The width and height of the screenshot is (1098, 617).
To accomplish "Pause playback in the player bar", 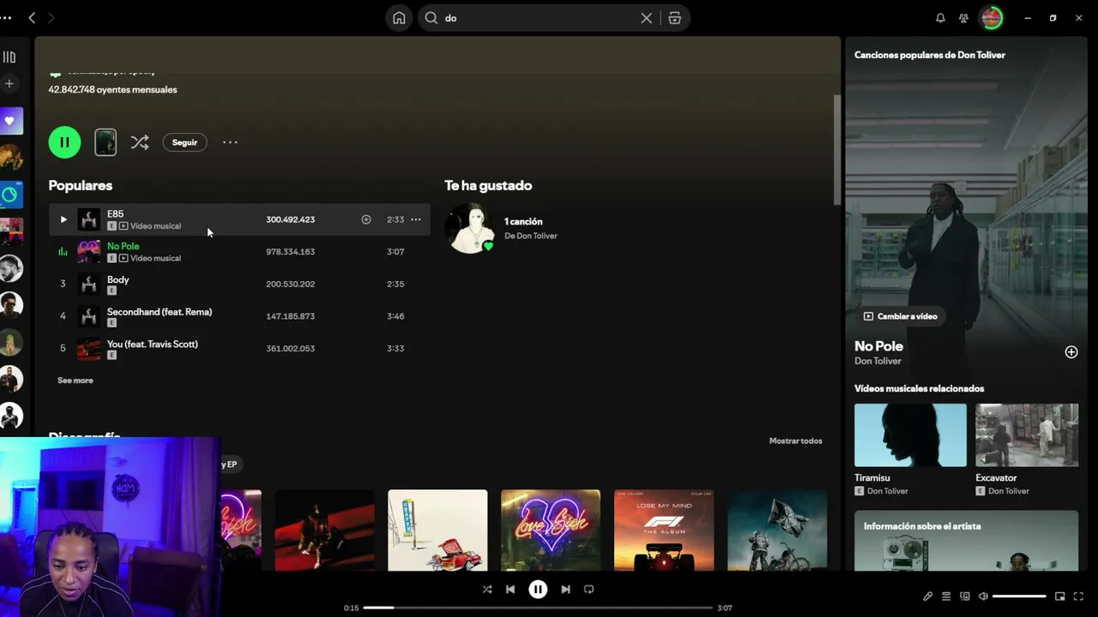I will point(538,590).
